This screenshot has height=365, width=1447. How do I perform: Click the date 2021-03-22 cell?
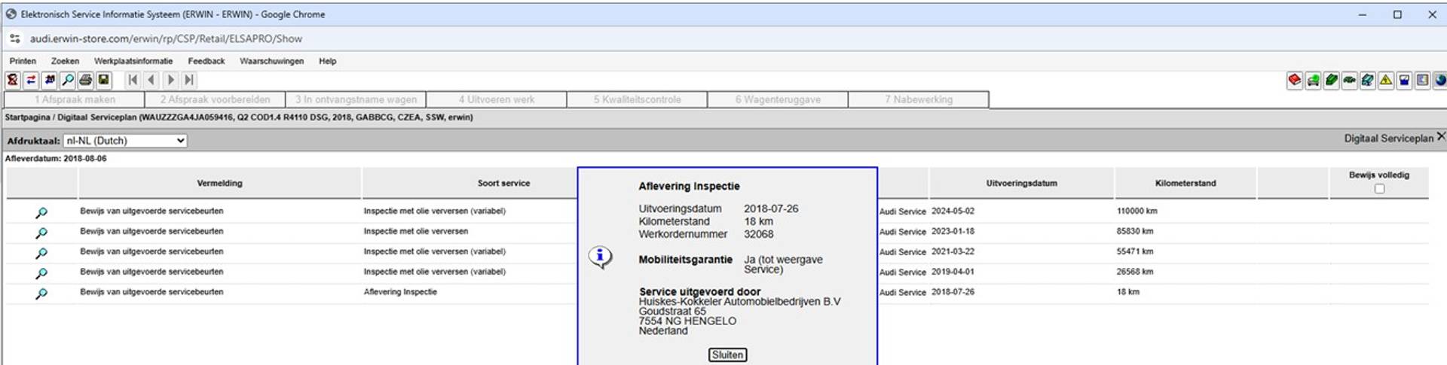click(953, 252)
